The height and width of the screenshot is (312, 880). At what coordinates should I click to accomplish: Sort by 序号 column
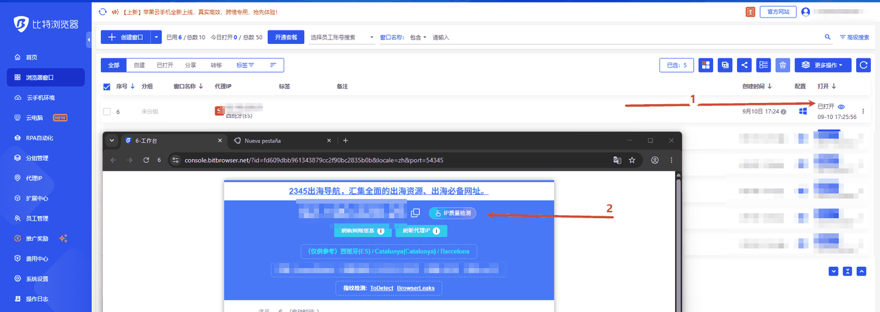[x=125, y=87]
